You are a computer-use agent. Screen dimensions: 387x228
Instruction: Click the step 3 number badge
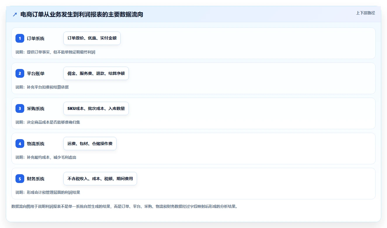click(x=20, y=108)
